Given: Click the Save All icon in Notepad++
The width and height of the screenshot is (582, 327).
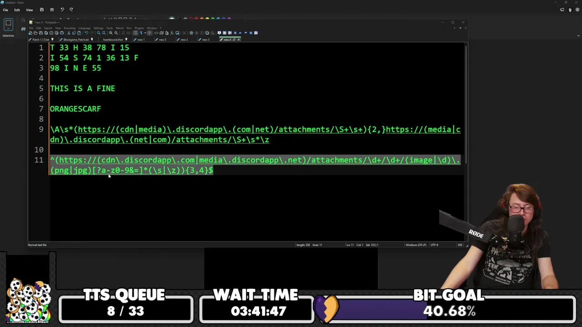Looking at the screenshot, I should (46, 33).
